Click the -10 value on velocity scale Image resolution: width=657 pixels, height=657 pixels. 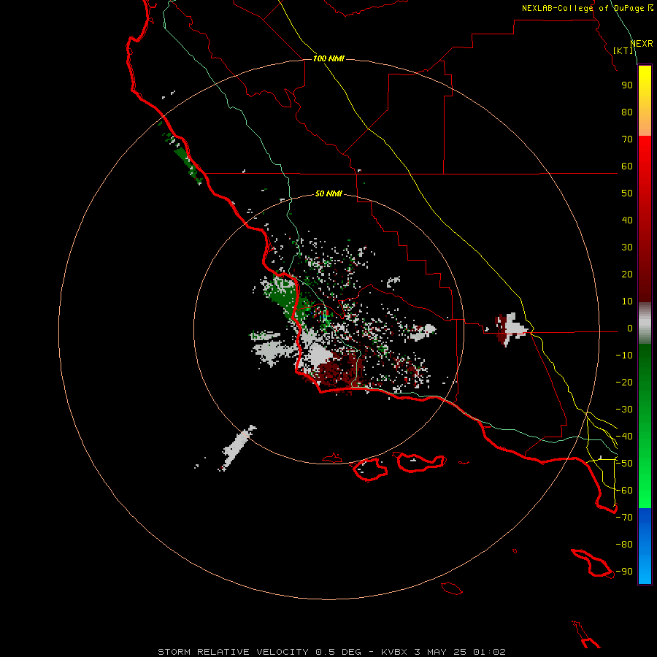pos(624,356)
